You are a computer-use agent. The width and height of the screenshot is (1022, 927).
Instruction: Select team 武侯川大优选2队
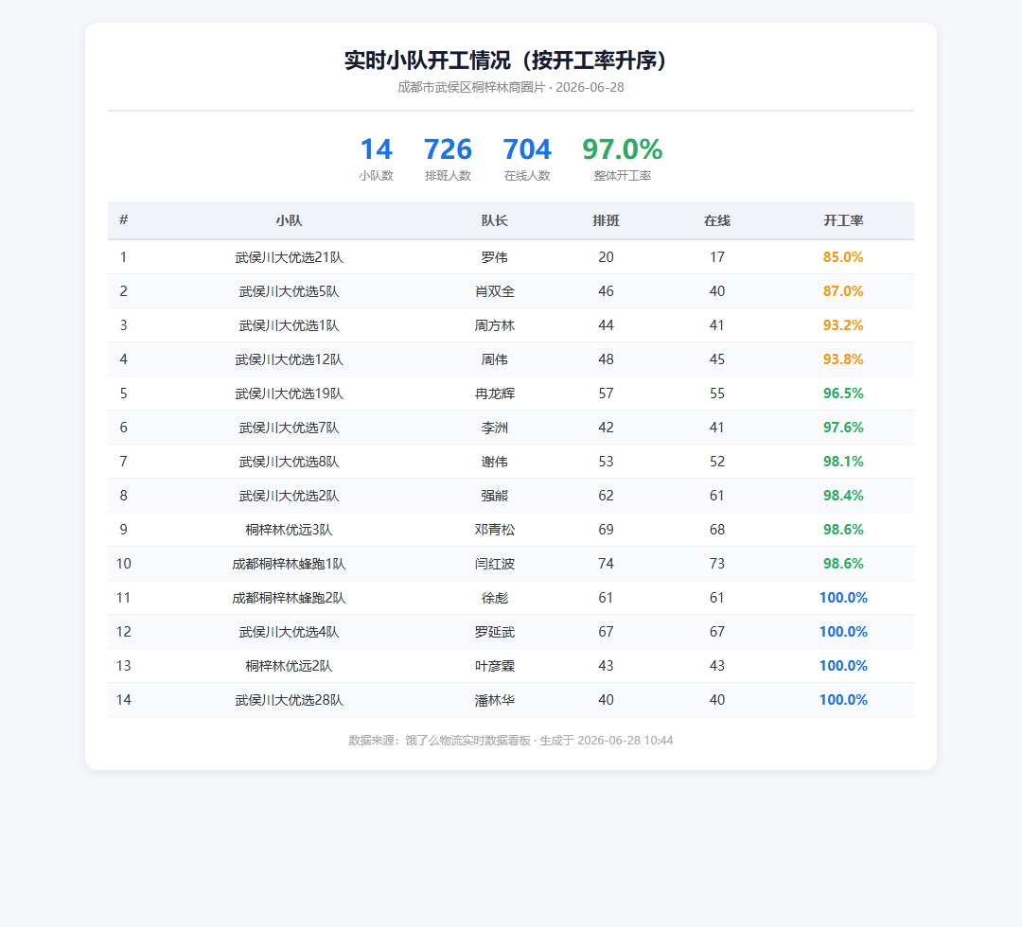pyautogui.click(x=289, y=496)
